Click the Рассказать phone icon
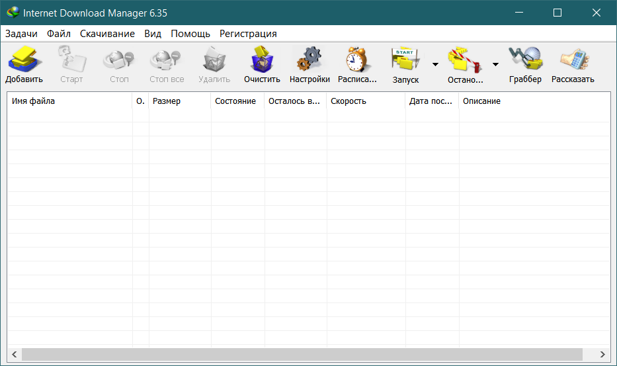 pyautogui.click(x=575, y=60)
